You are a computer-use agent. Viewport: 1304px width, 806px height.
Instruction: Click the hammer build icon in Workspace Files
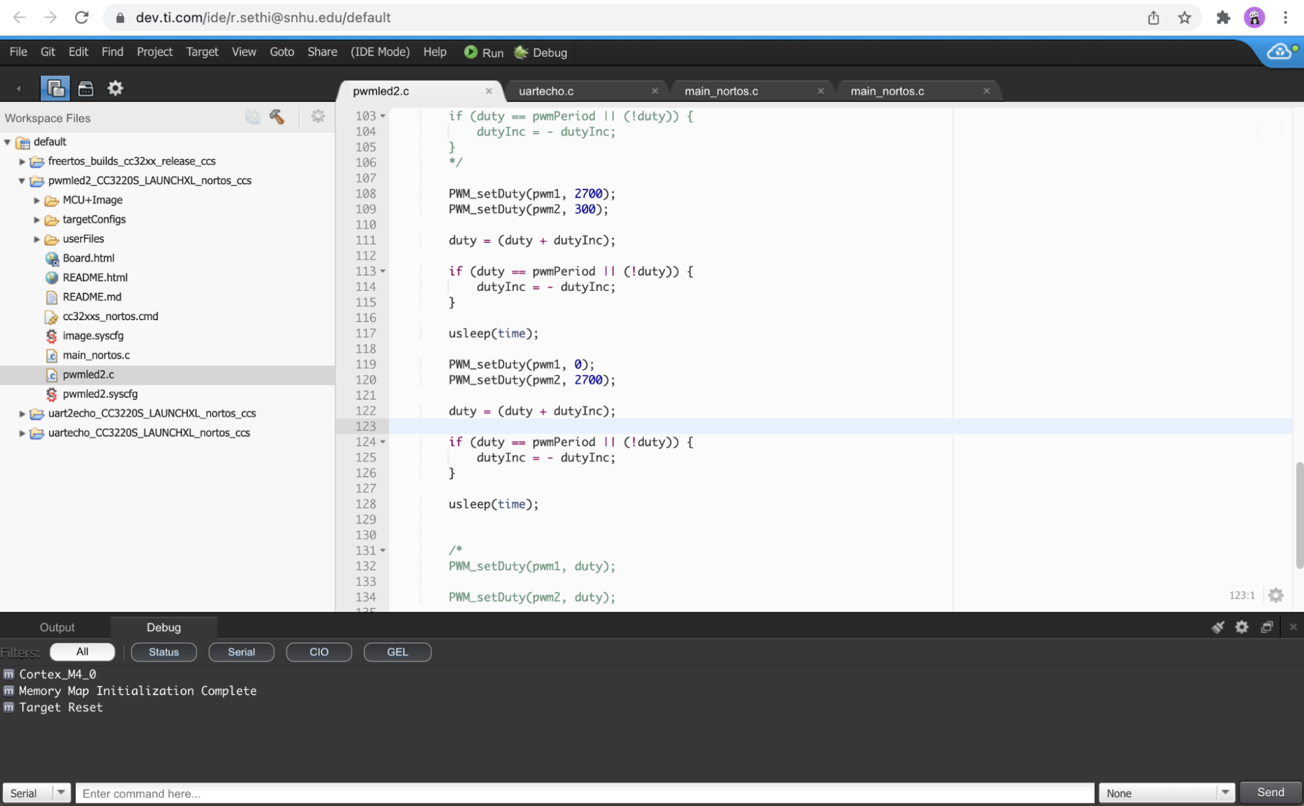click(x=277, y=117)
